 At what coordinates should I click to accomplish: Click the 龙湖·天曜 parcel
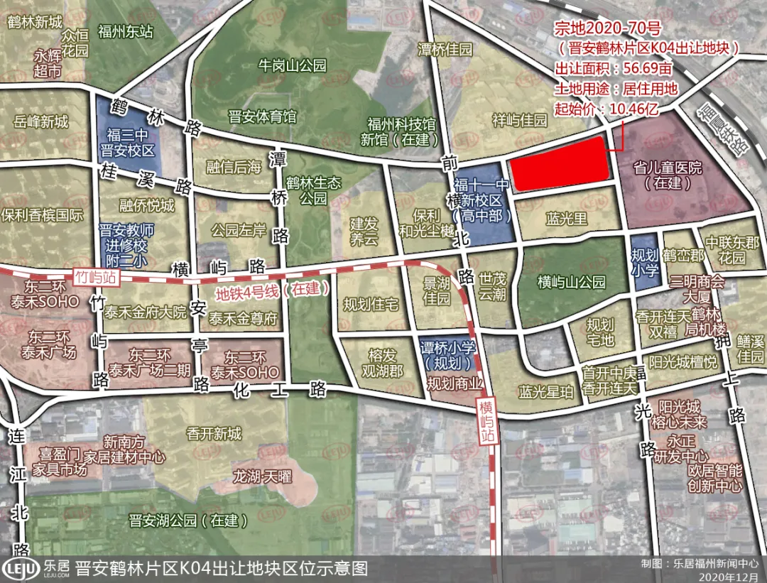click(x=262, y=476)
